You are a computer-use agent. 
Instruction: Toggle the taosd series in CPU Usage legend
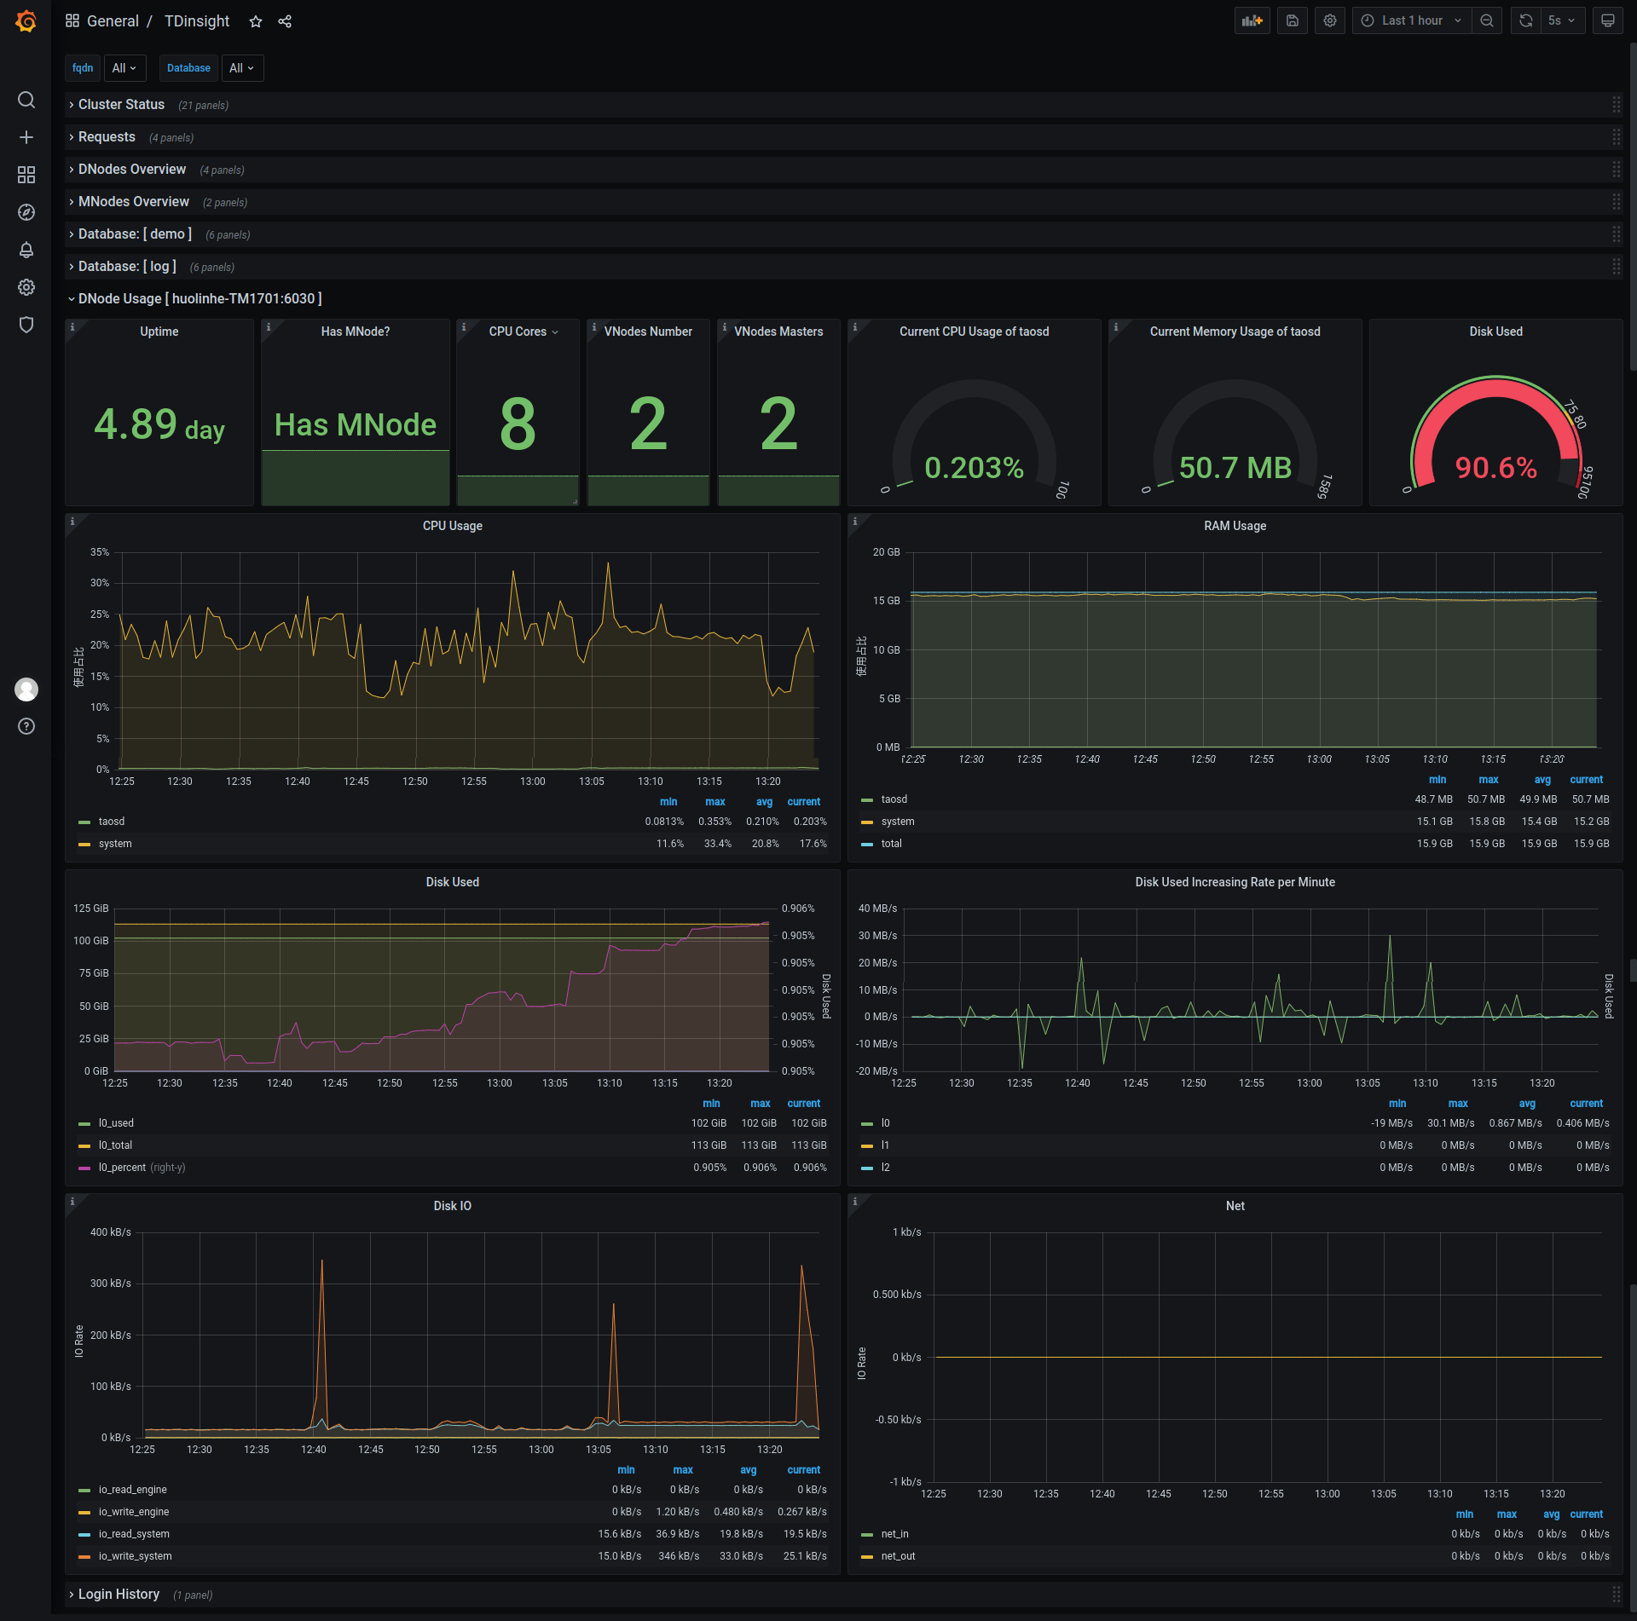(112, 822)
